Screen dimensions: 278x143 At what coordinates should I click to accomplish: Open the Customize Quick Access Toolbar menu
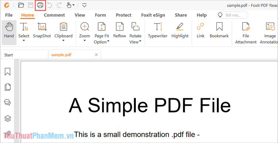coord(84,5)
